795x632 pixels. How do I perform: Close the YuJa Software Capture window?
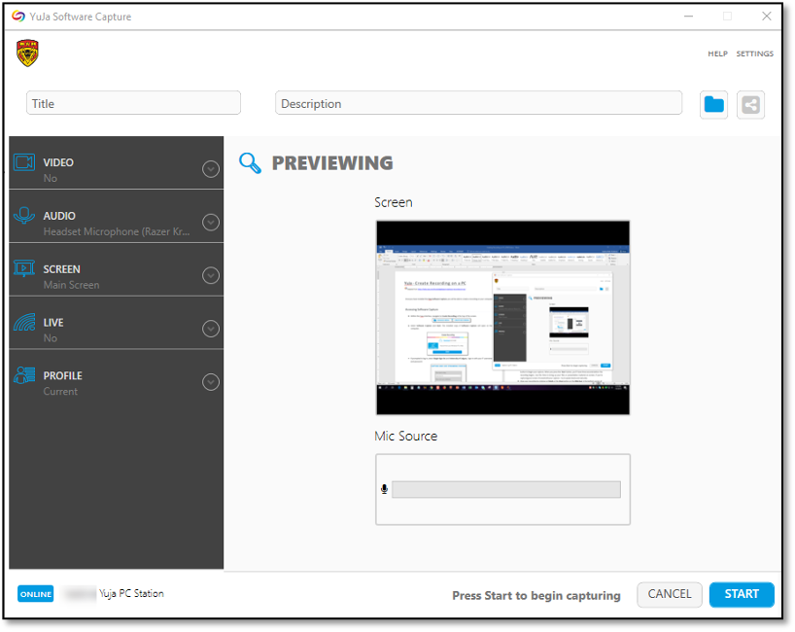click(x=767, y=17)
